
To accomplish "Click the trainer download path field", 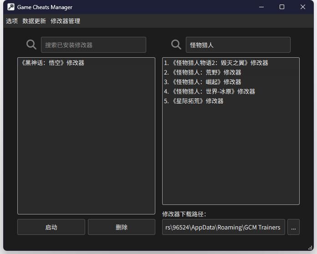I will [223, 227].
